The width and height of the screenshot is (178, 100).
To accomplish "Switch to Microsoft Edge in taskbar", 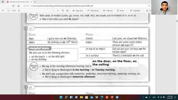I will (102, 97).
